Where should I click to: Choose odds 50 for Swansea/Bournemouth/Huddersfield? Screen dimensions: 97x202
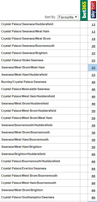pyautogui.click(x=93, y=126)
